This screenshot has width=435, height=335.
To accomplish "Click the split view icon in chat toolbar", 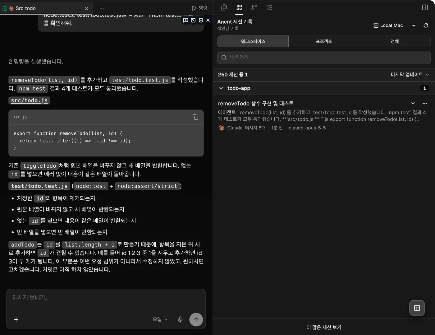I will point(201,20).
